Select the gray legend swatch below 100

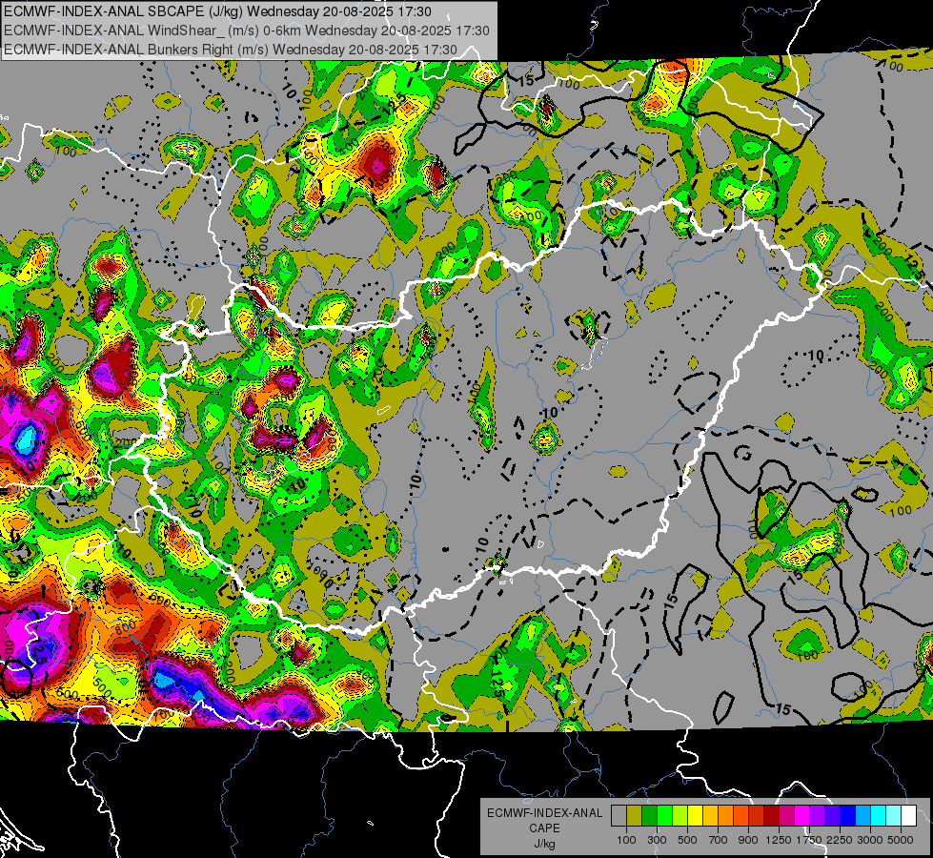[x=619, y=816]
